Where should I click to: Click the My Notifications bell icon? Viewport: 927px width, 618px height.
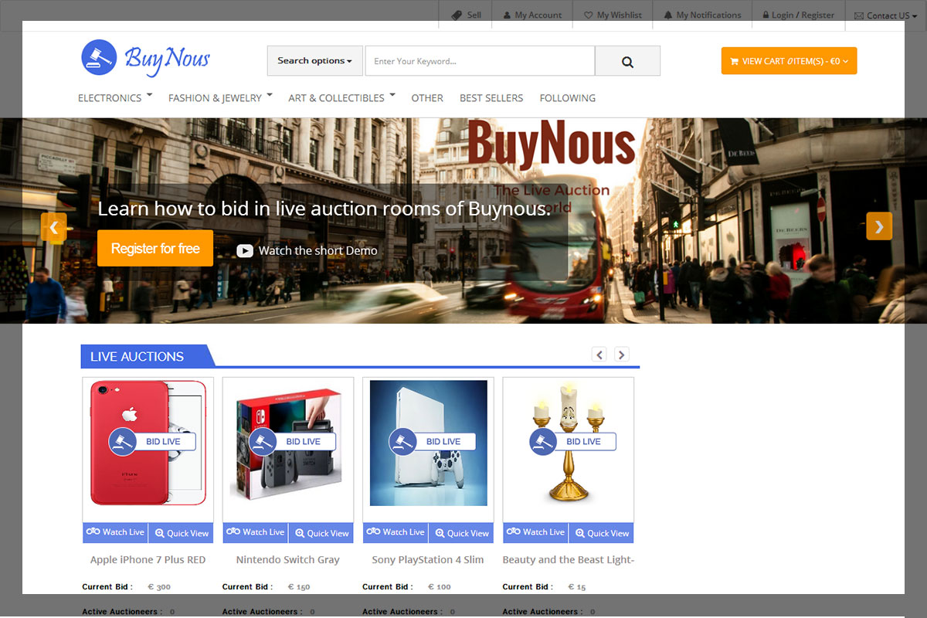(668, 15)
